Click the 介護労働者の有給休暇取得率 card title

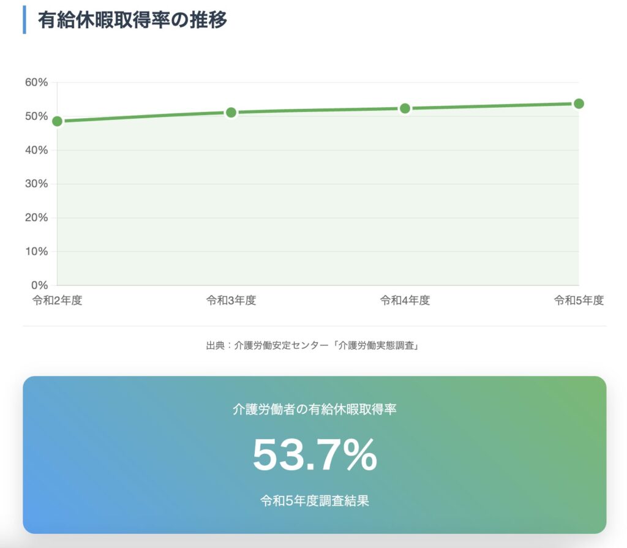pyautogui.click(x=315, y=409)
